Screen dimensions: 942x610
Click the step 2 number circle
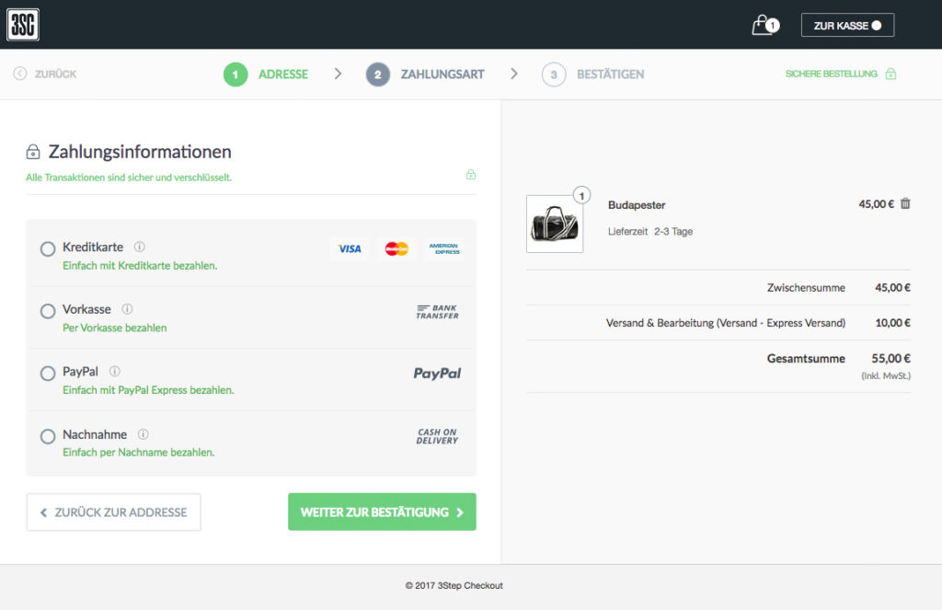[x=378, y=75]
